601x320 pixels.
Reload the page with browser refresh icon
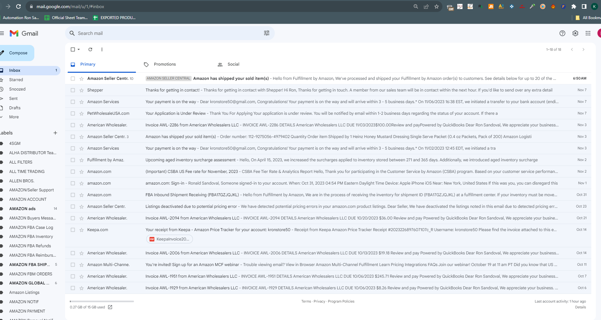click(18, 6)
